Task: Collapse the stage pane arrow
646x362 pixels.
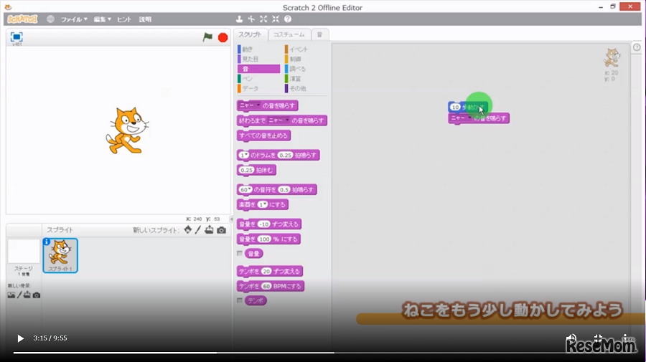Action: click(x=231, y=219)
